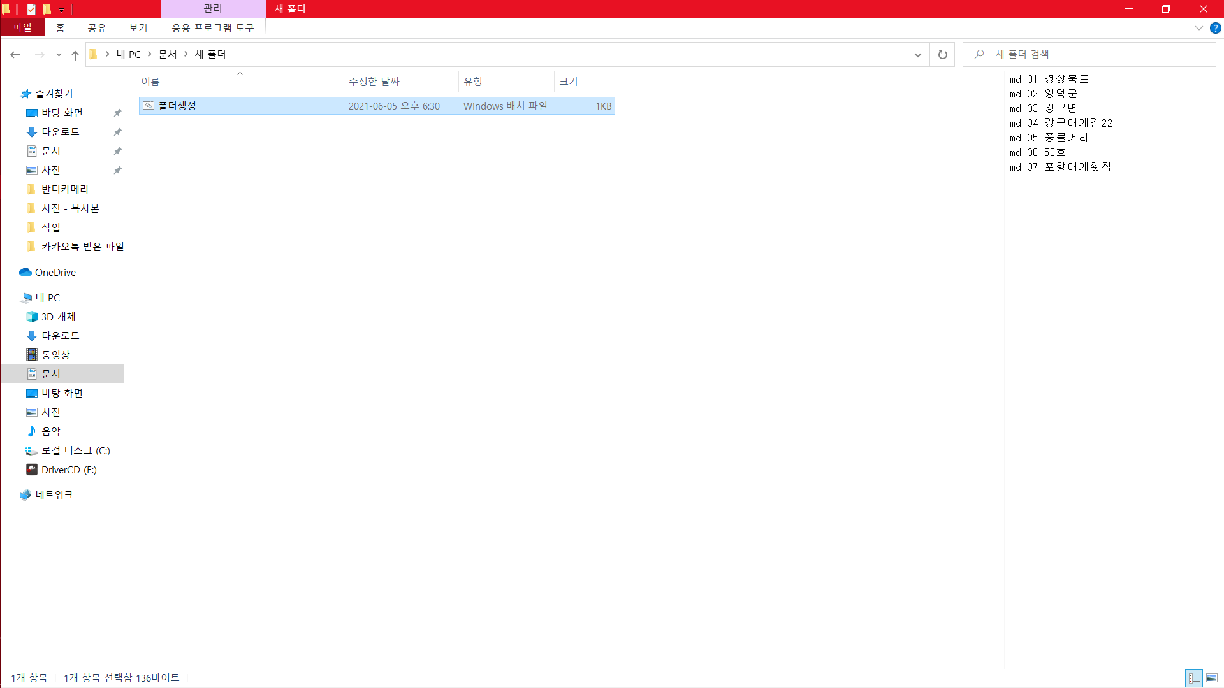
Task: Click the DriverCD disc icon
Action: pos(32,469)
